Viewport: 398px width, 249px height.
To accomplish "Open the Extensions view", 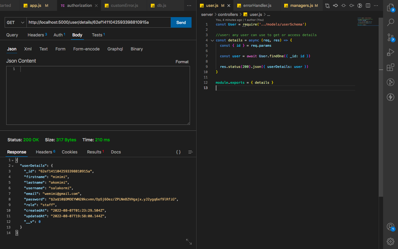I will pyautogui.click(x=391, y=67).
